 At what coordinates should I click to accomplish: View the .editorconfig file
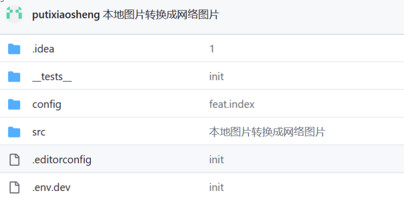(62, 160)
